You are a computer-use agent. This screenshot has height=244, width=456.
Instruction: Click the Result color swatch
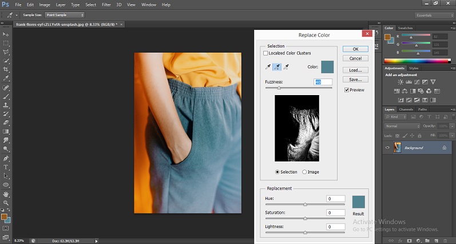(x=358, y=202)
